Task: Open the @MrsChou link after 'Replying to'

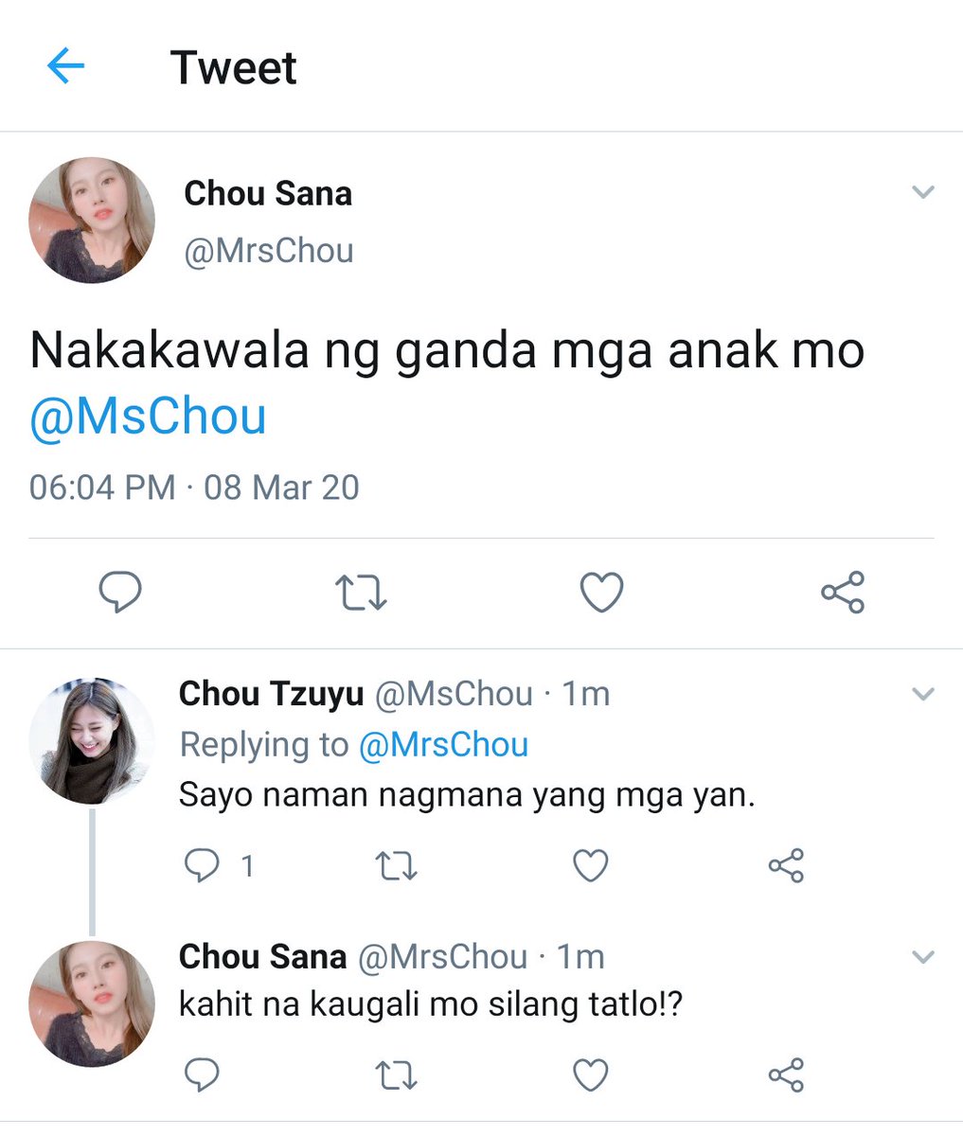Action: tap(443, 745)
